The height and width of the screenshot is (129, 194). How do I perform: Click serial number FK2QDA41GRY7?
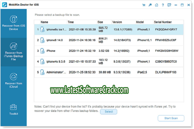[166, 30]
